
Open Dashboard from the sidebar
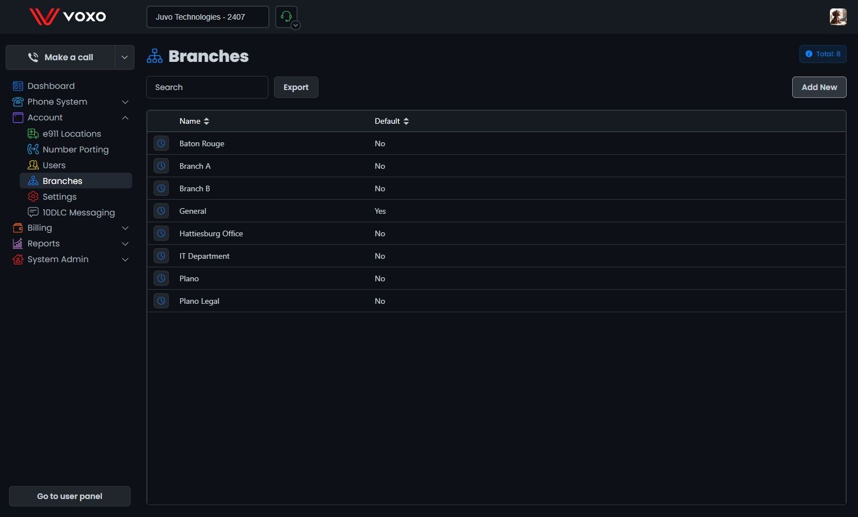pos(51,86)
